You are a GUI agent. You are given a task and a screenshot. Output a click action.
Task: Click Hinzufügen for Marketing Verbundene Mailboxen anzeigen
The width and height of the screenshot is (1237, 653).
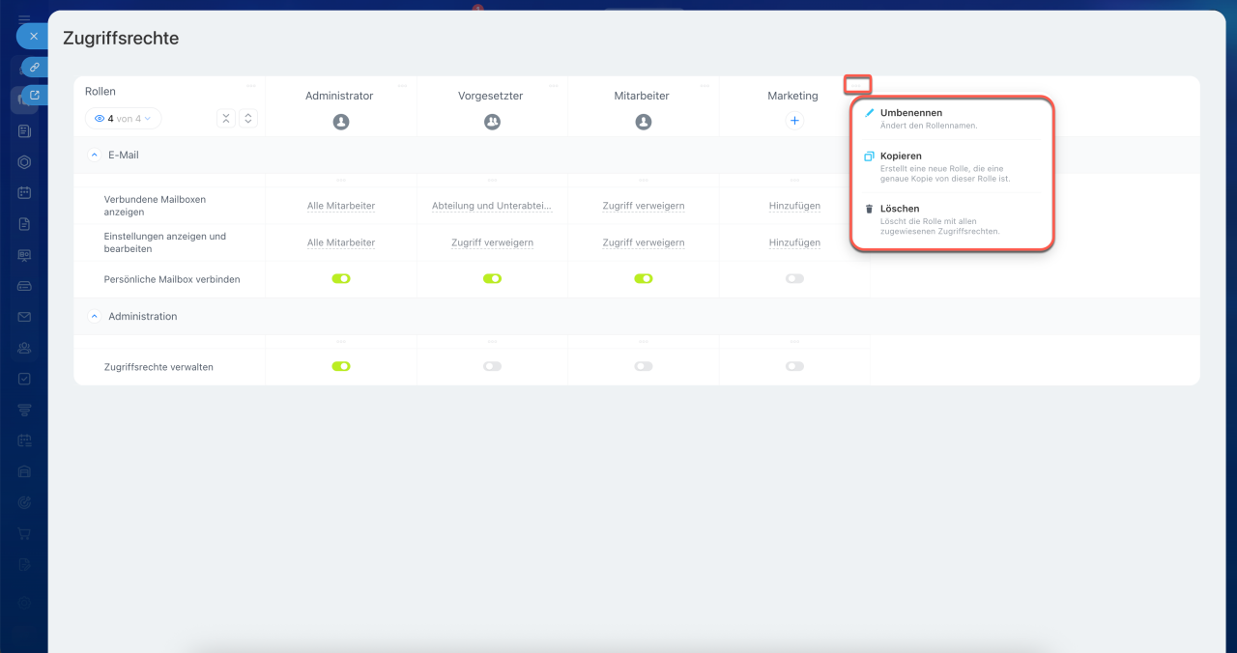[x=794, y=206]
